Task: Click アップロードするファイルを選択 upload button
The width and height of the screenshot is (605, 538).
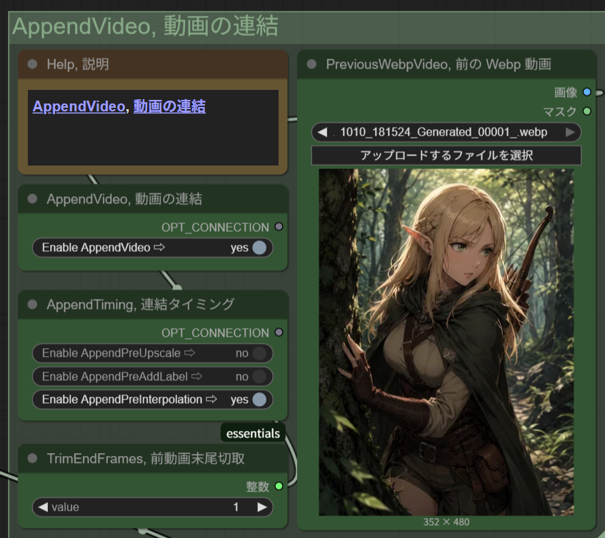Action: [x=446, y=156]
